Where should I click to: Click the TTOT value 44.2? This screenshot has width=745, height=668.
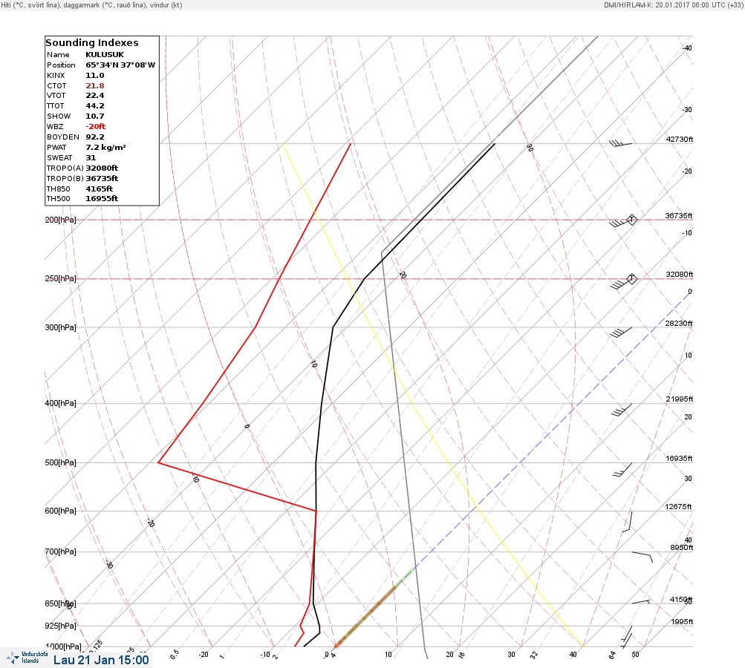pyautogui.click(x=94, y=106)
